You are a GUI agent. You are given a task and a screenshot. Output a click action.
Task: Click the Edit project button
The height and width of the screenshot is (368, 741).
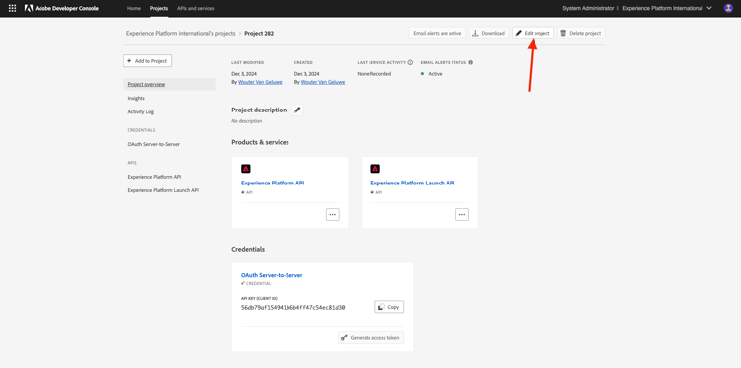click(533, 33)
